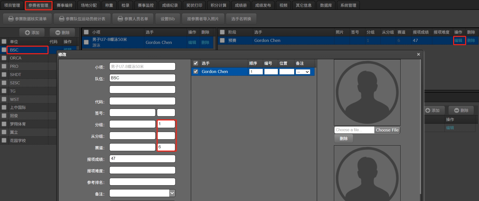Open the 成绩发布 tab
The height and width of the screenshot is (201, 479).
263,5
